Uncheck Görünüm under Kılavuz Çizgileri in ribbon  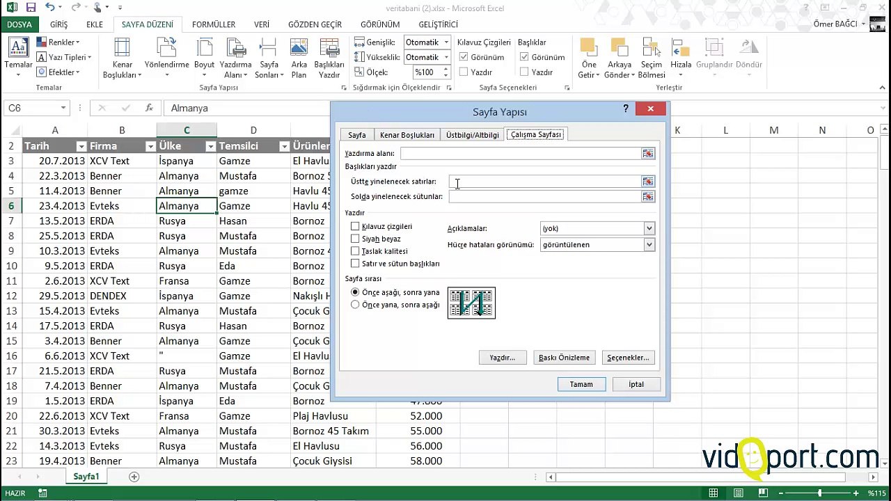[464, 57]
